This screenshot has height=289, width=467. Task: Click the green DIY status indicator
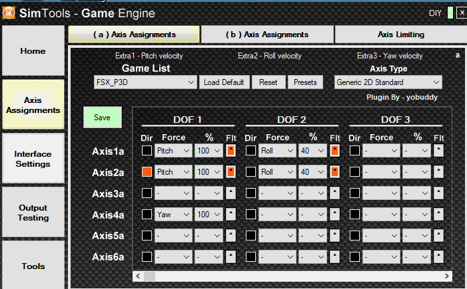click(x=450, y=13)
